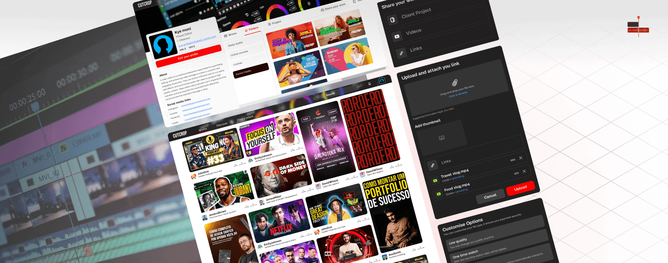Image resolution: width=668 pixels, height=263 pixels.
Task: Open the Como Montar Um Portfolio thumbnail
Action: (392, 209)
